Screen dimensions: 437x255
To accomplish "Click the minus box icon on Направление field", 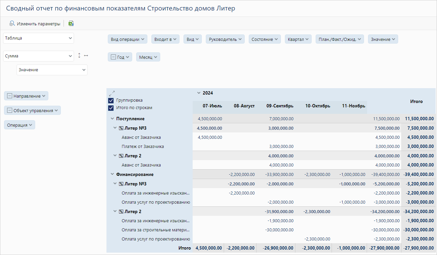I will click(9, 96).
